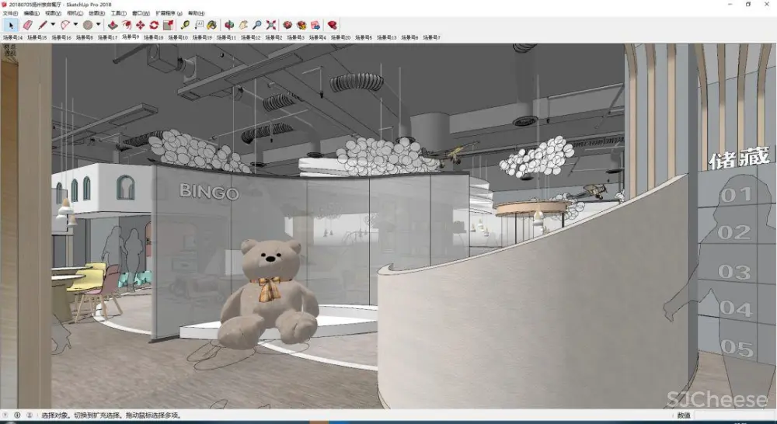This screenshot has width=777, height=424.
Task: Switch to scene tab 场景号14
Action: pyautogui.click(x=13, y=36)
